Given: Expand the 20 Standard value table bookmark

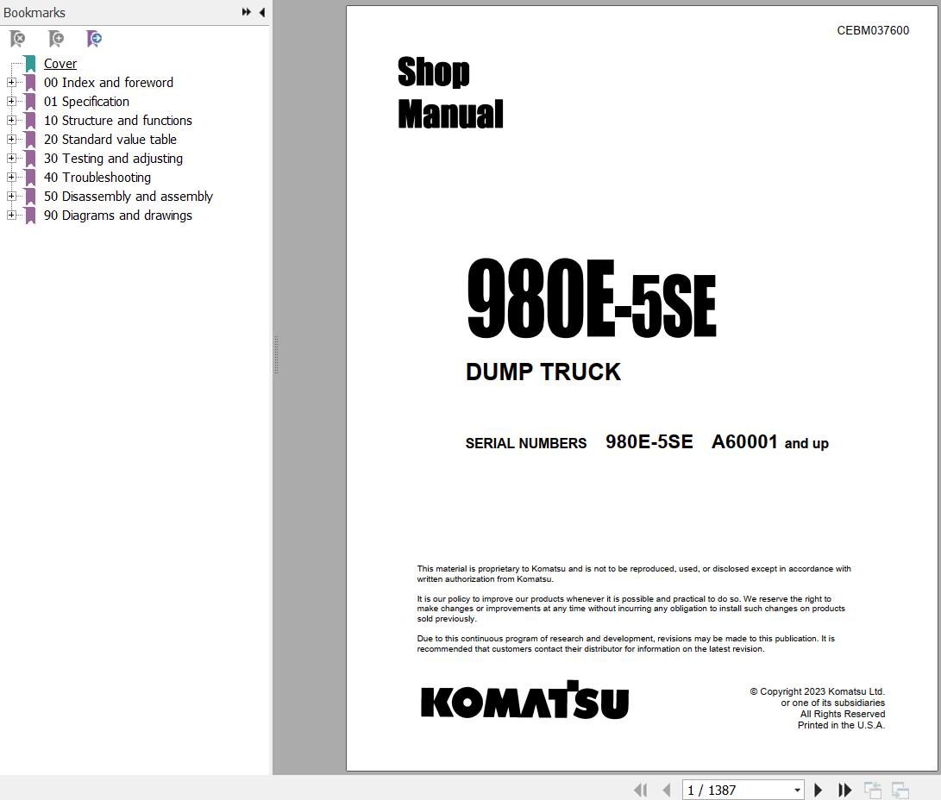Looking at the screenshot, I should (11, 139).
